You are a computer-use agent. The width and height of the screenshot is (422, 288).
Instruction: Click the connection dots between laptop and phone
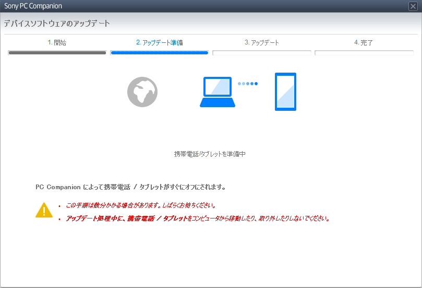pos(248,84)
